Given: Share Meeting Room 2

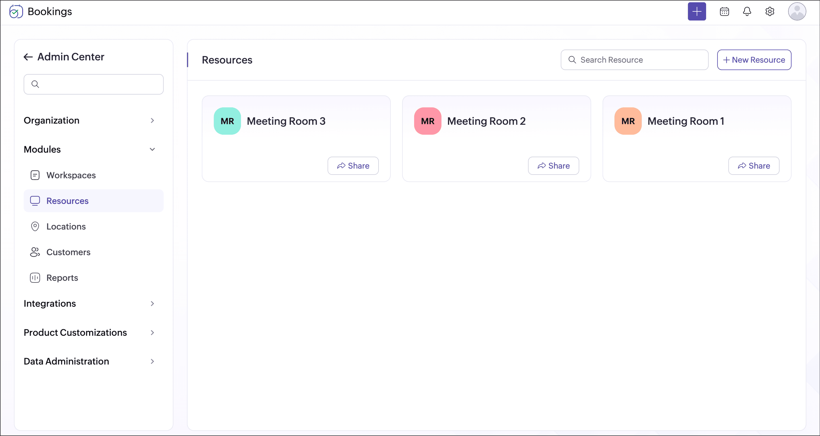Looking at the screenshot, I should [x=553, y=166].
